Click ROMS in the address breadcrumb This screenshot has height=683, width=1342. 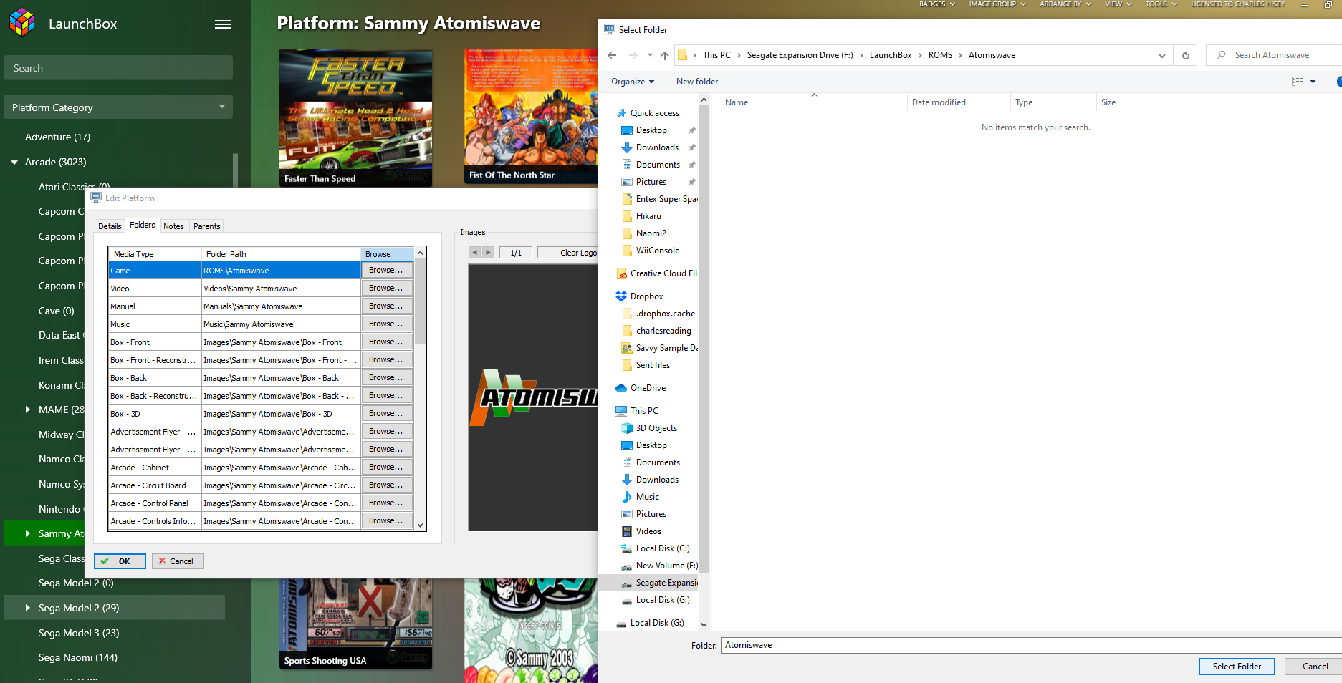pos(940,55)
